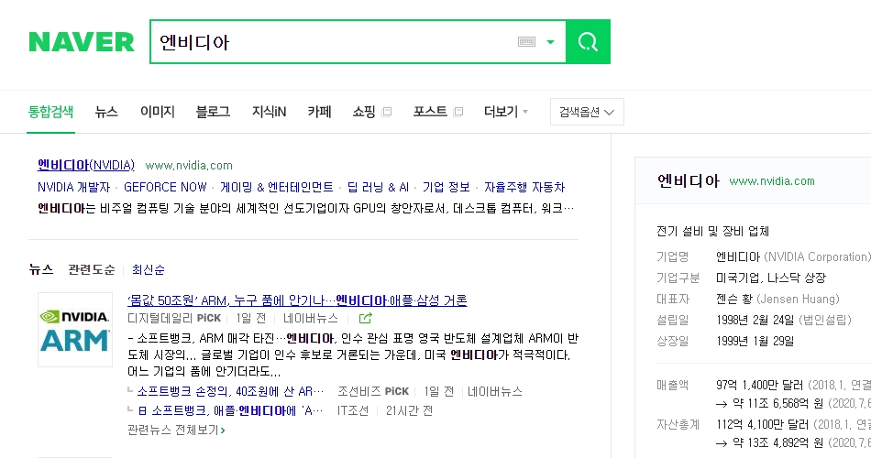The height and width of the screenshot is (458, 871).
Task: Open the NVIDIA 개발자 sublink
Action: coord(73,187)
